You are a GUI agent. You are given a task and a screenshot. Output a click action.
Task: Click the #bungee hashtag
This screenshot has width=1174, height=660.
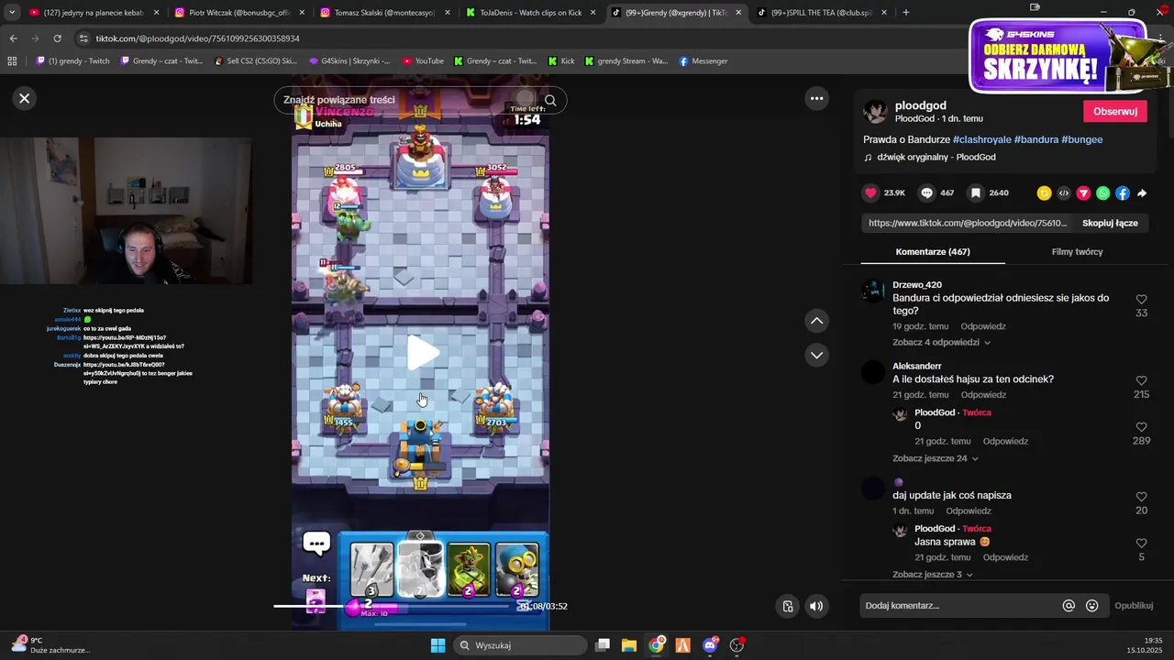click(1082, 139)
